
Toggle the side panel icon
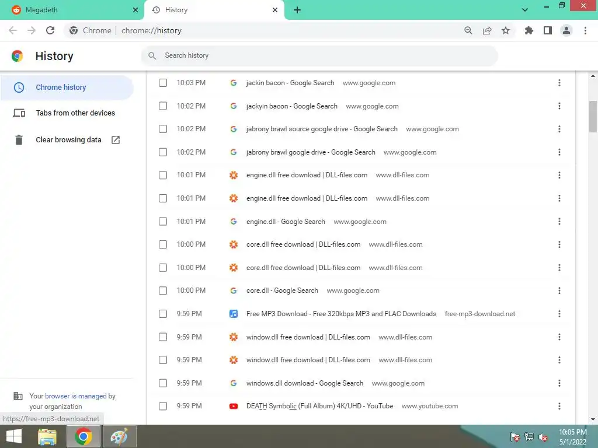click(x=548, y=30)
